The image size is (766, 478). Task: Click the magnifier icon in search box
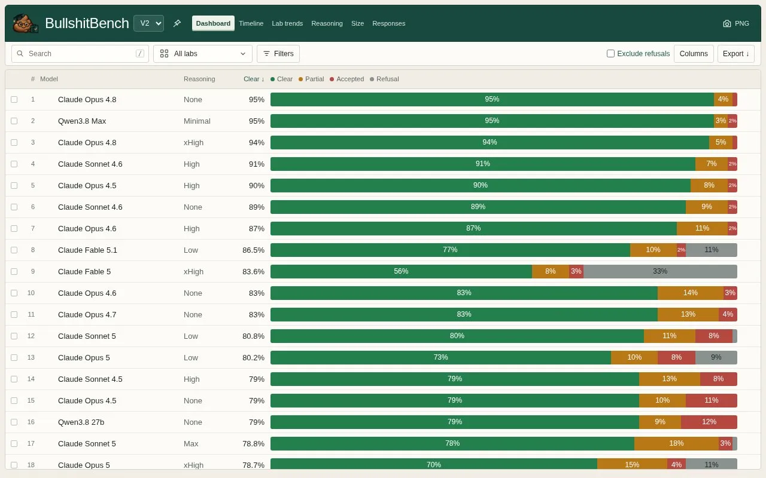(21, 54)
